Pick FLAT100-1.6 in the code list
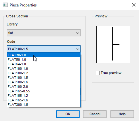Screen dimensions: 139x121 point(44,82)
